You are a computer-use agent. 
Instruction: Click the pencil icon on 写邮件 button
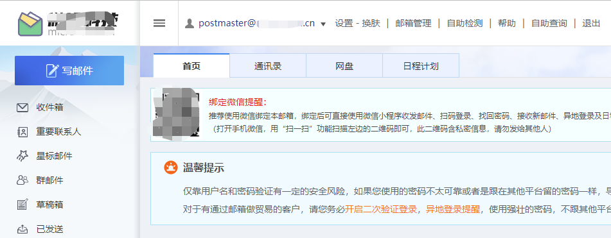point(52,71)
